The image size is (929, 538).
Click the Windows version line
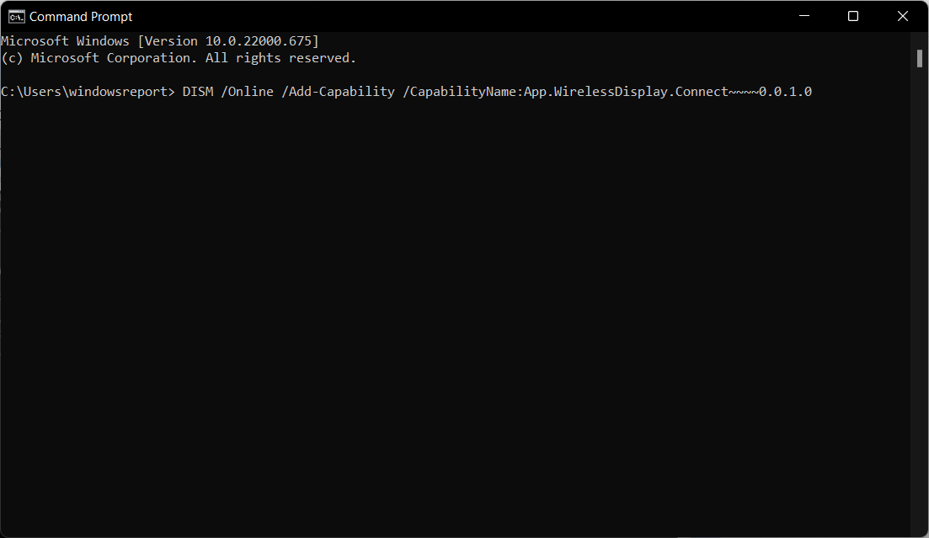pyautogui.click(x=160, y=40)
